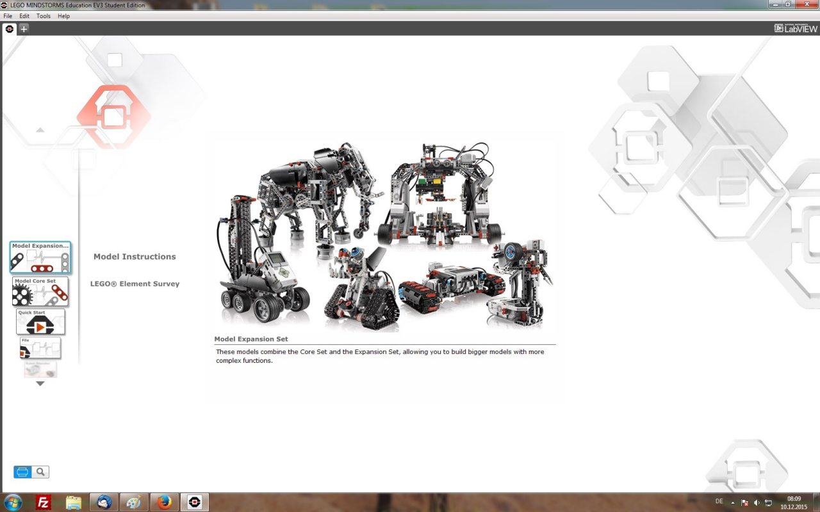Switch to the lobby overview view button
The height and width of the screenshot is (512, 820).
click(x=22, y=472)
